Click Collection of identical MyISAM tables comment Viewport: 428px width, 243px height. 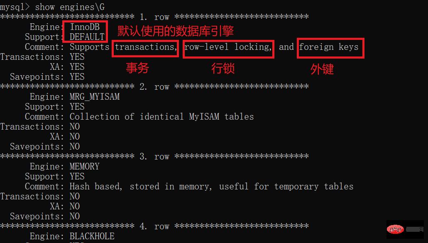162,117
